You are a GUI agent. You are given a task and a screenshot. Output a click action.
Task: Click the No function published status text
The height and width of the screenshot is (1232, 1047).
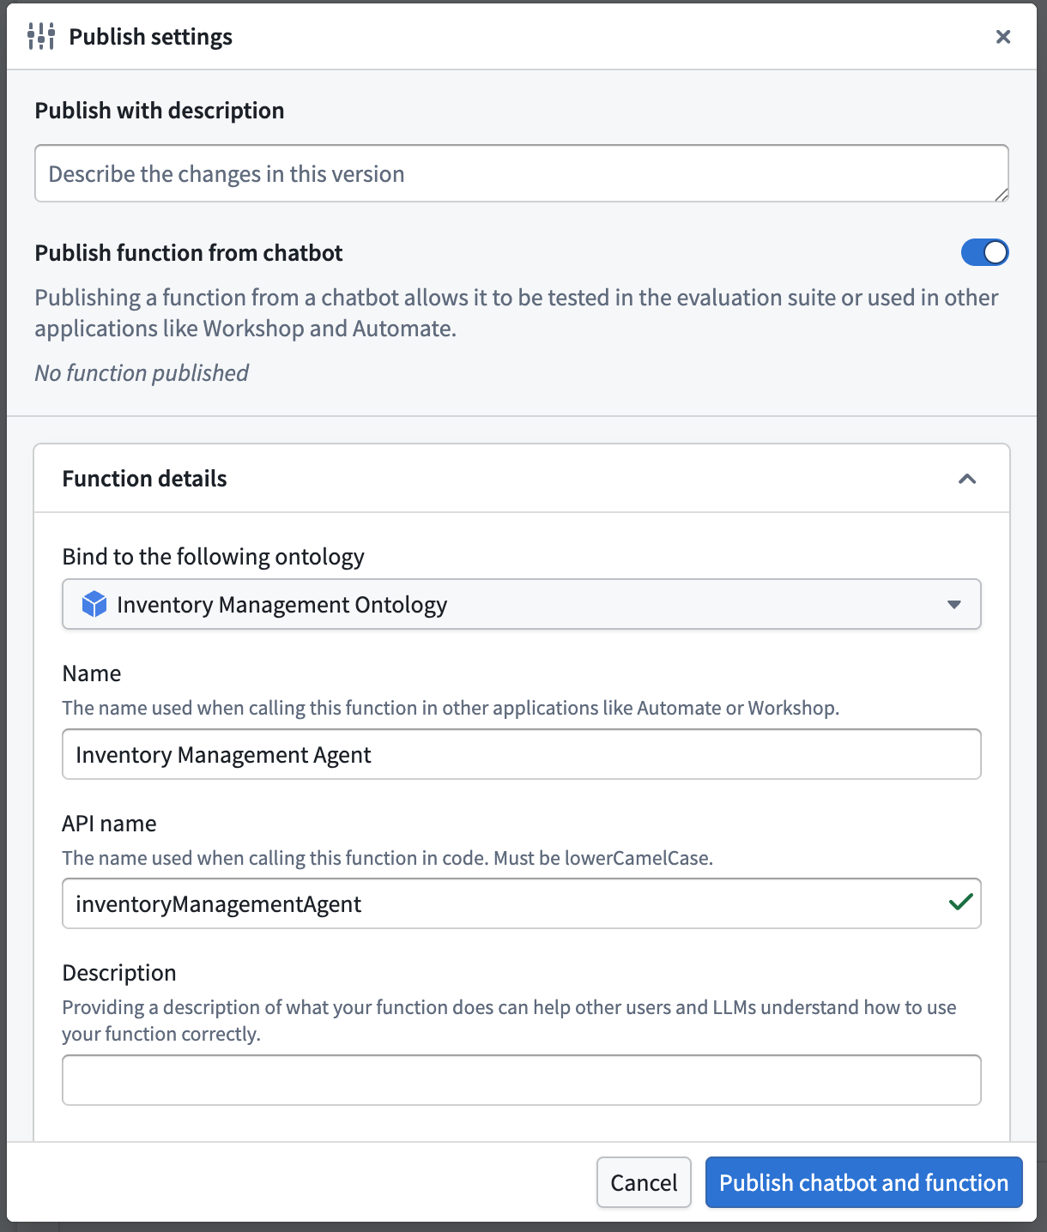point(142,372)
